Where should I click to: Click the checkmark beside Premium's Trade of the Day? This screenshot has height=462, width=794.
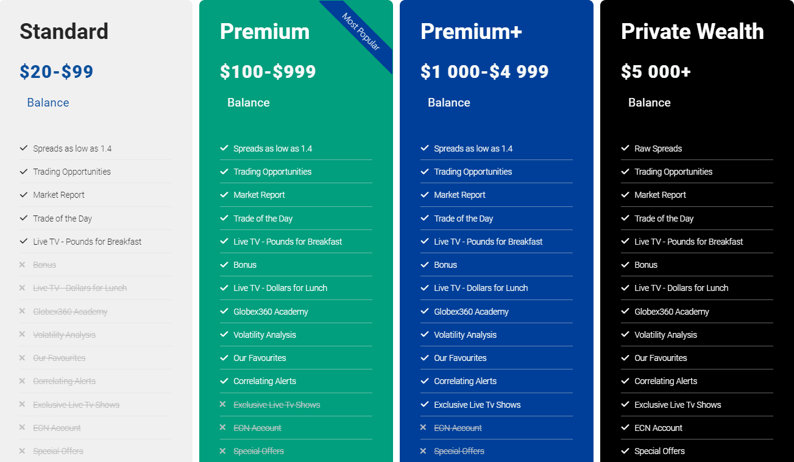tap(224, 219)
